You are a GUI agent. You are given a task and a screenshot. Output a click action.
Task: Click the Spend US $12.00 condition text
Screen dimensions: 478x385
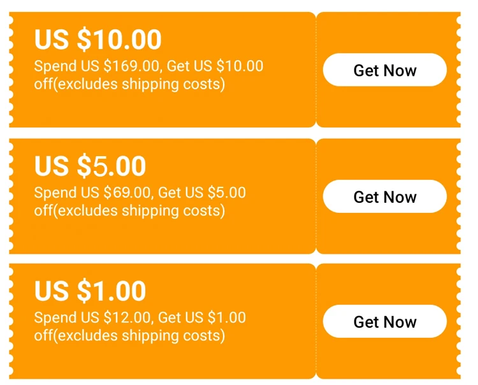(92, 317)
